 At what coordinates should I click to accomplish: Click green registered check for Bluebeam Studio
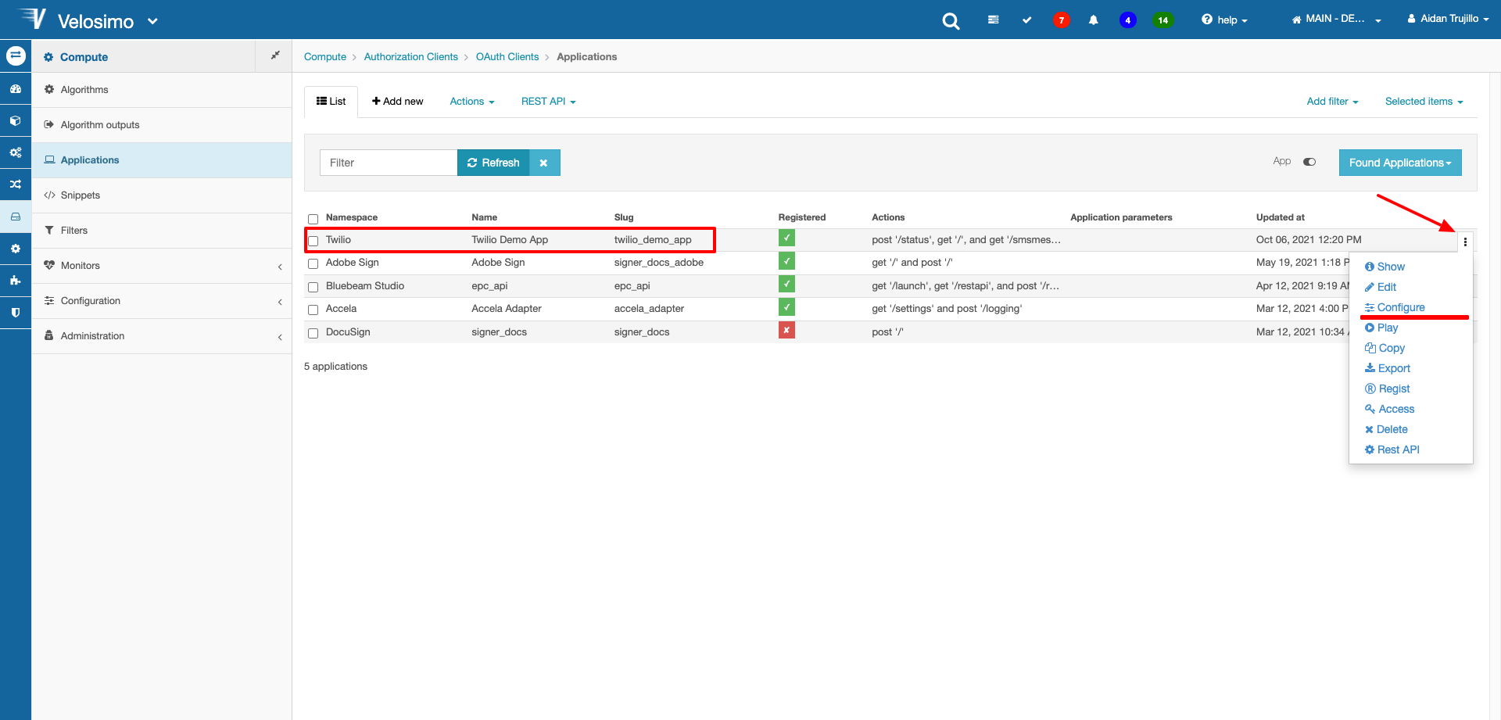click(x=786, y=285)
